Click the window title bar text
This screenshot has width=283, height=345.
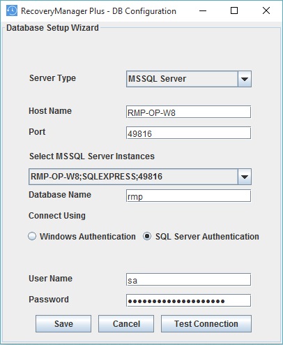(98, 11)
